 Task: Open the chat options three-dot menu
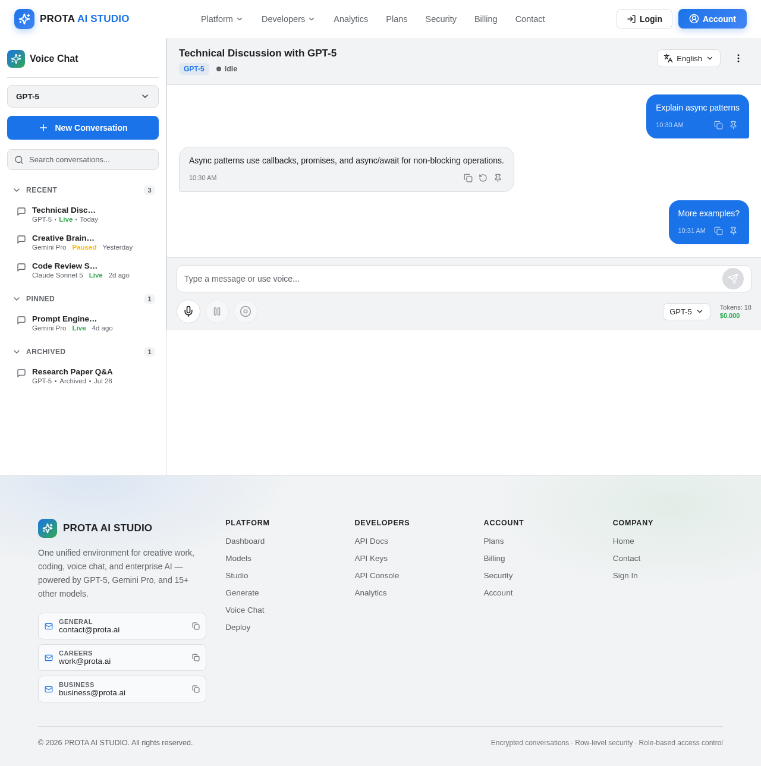click(x=738, y=58)
